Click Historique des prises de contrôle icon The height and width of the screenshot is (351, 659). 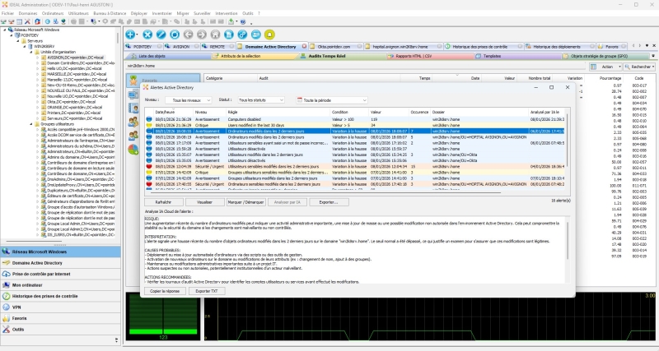pyautogui.click(x=7, y=295)
